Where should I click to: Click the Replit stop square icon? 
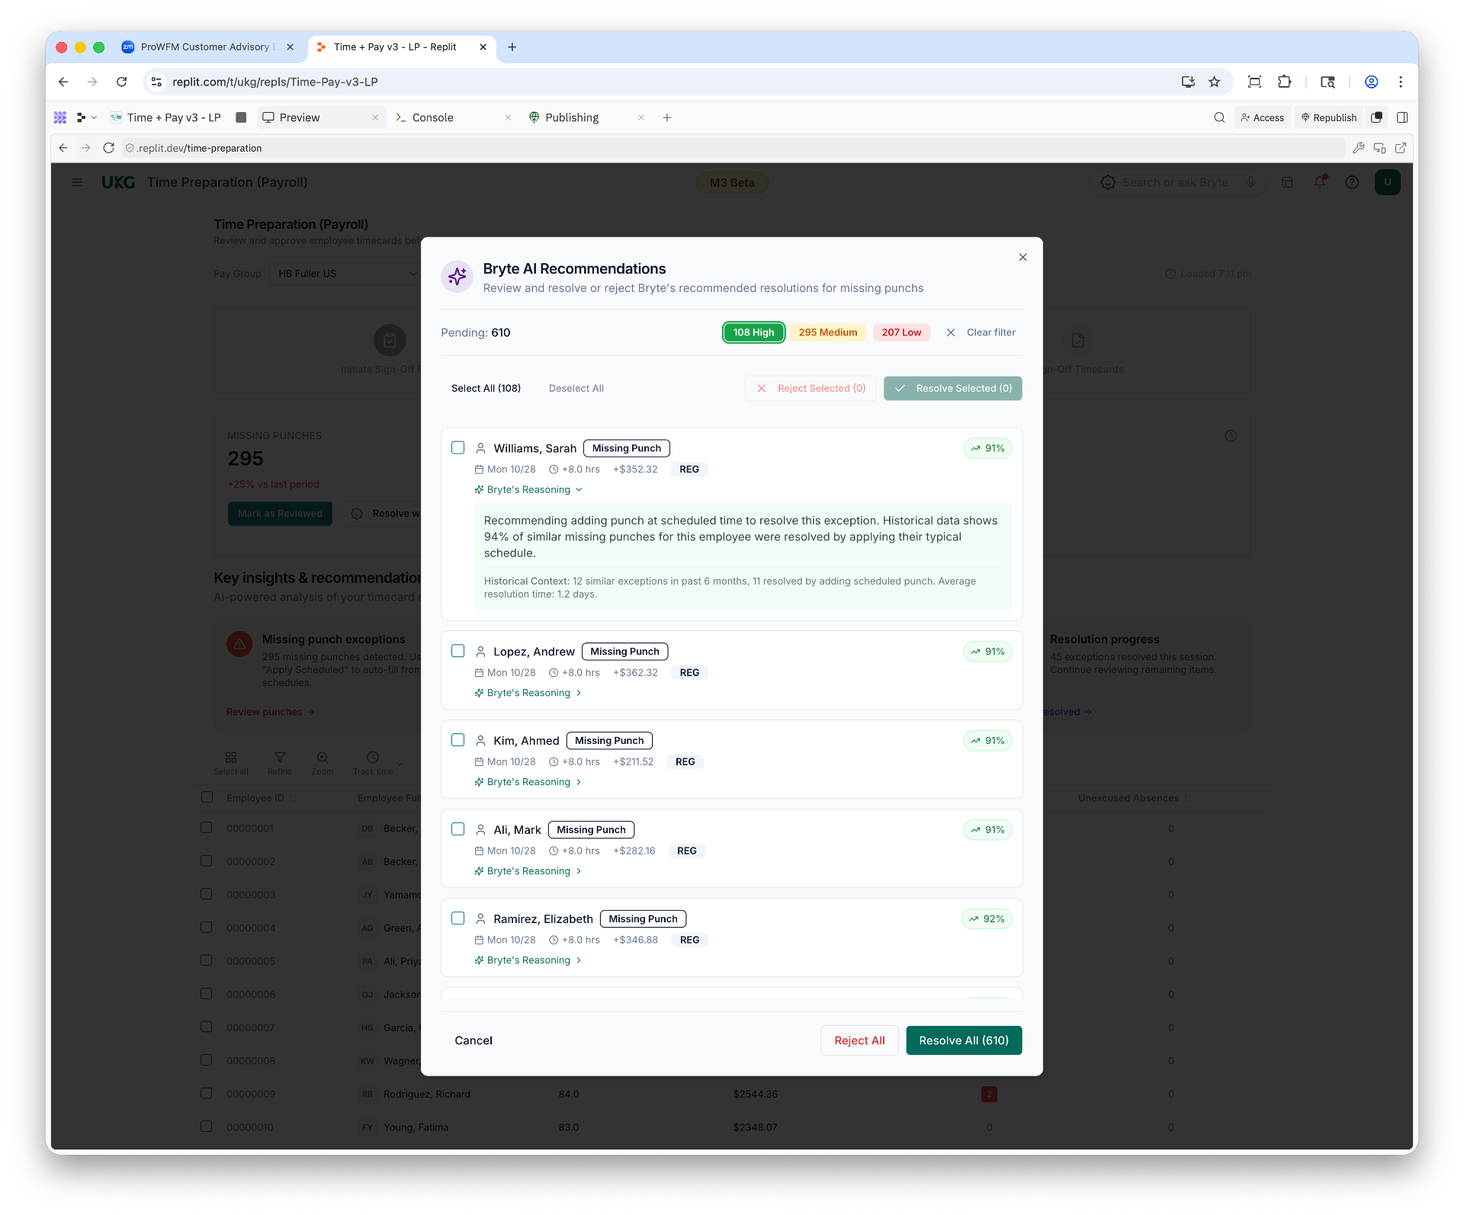[241, 117]
